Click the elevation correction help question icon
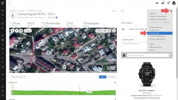 coord(151,95)
